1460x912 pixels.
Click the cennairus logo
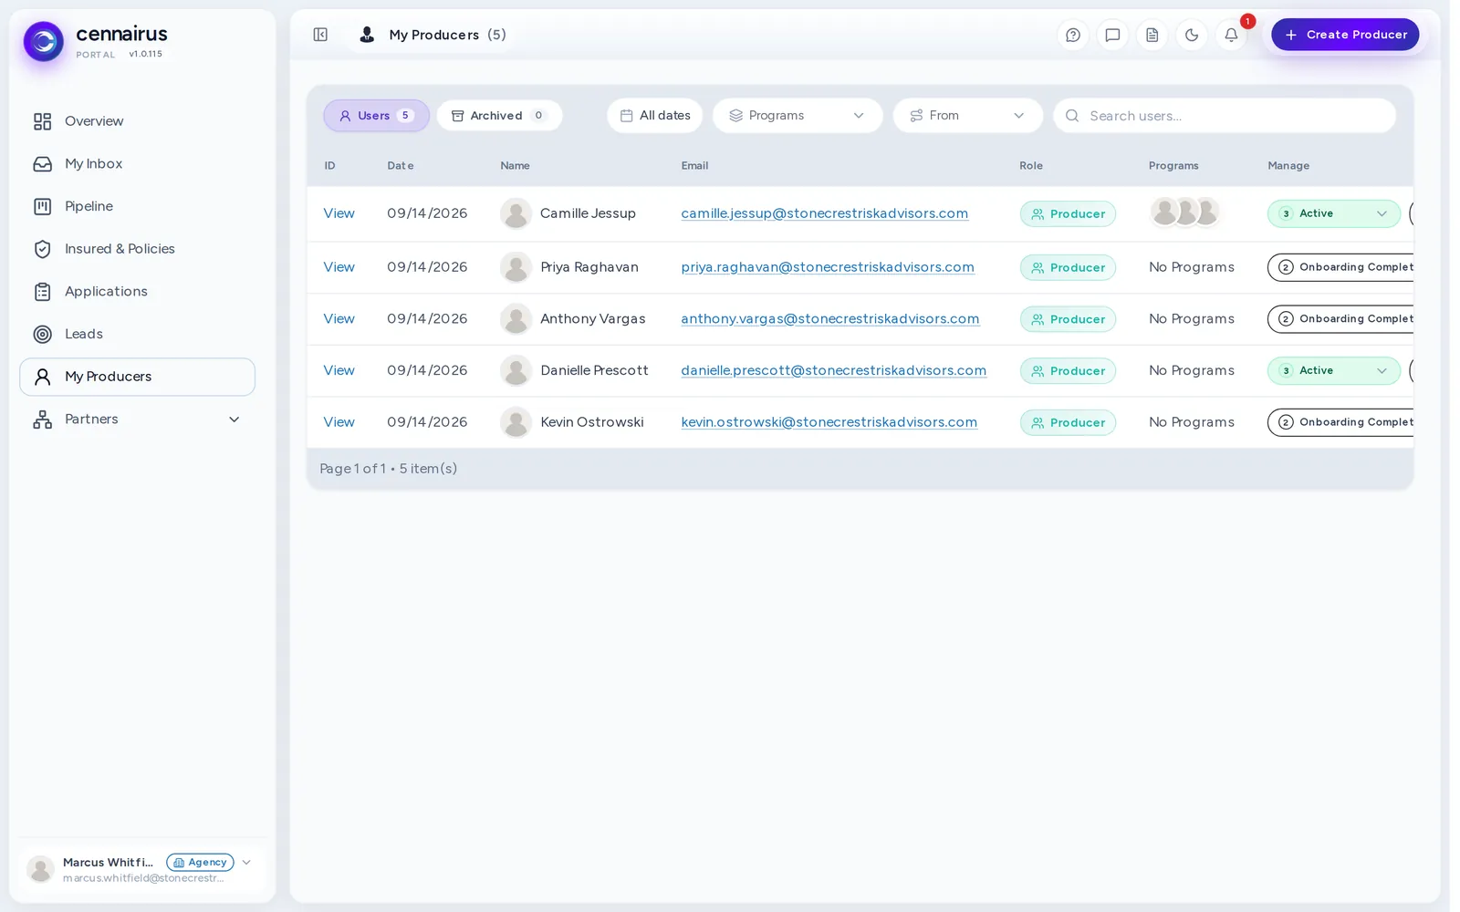pos(44,42)
